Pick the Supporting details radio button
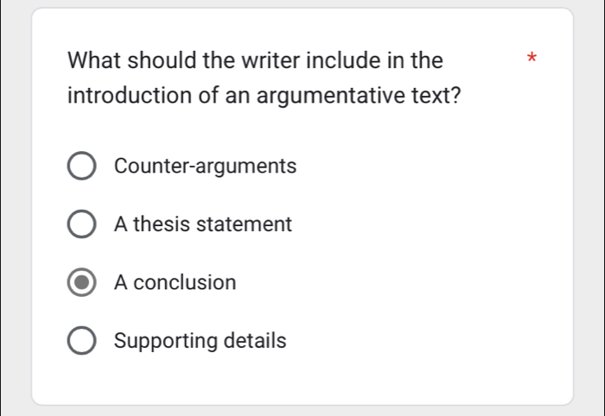 (82, 342)
